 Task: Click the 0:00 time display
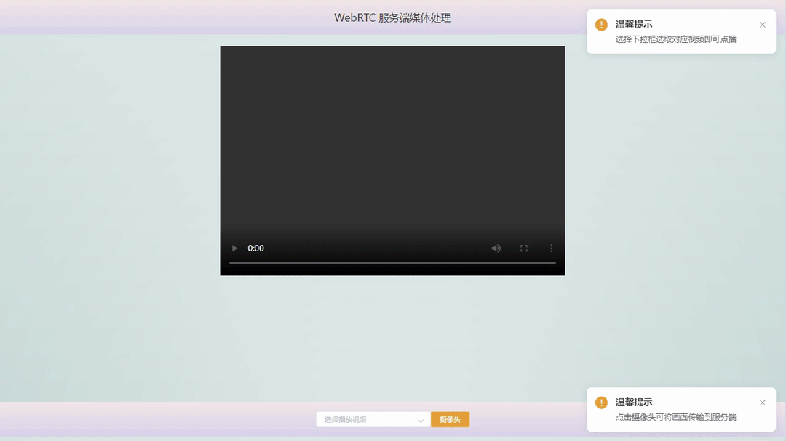click(x=255, y=248)
